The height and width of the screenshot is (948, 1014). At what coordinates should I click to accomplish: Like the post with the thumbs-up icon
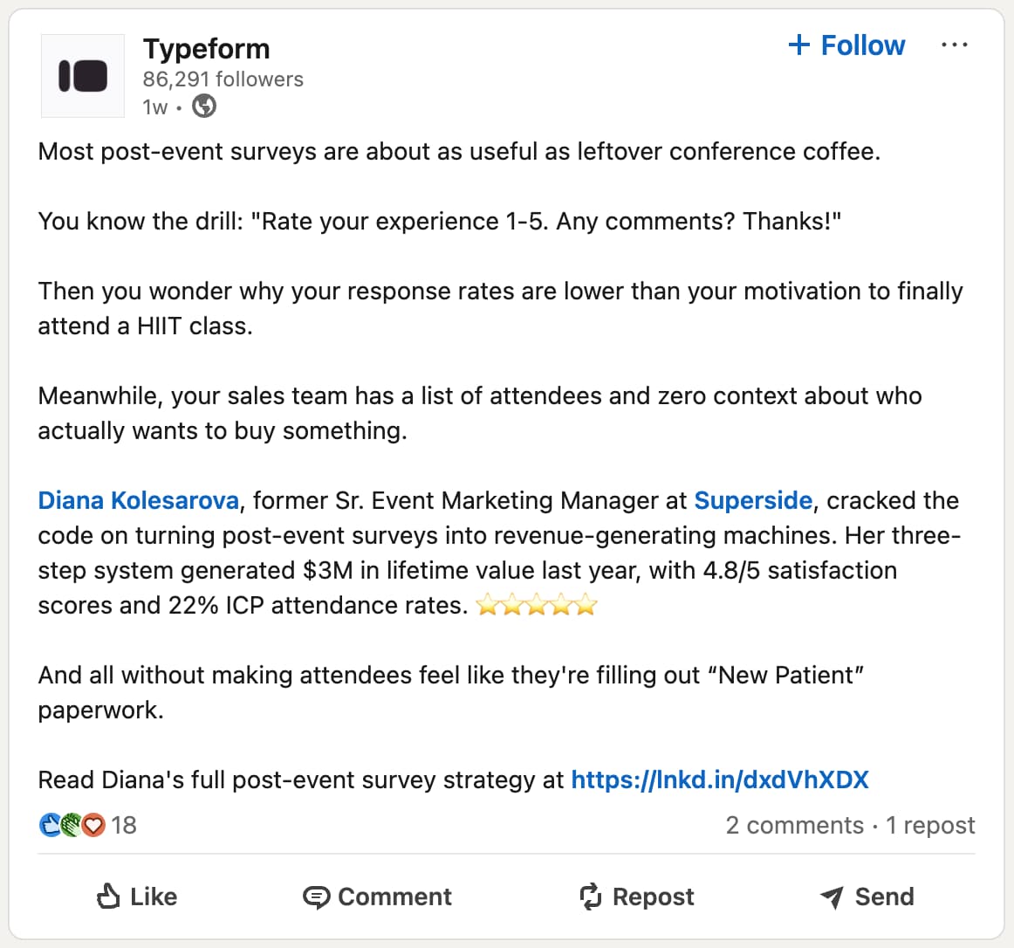click(137, 896)
